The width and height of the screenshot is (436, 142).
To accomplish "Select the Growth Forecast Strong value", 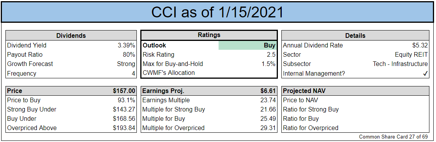I will pyautogui.click(x=126, y=64).
